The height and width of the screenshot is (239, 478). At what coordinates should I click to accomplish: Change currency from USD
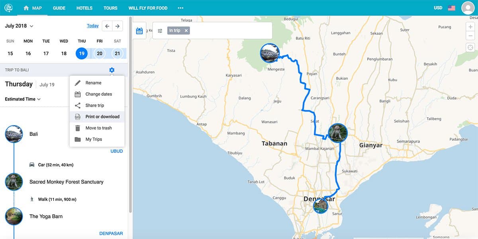click(x=438, y=8)
